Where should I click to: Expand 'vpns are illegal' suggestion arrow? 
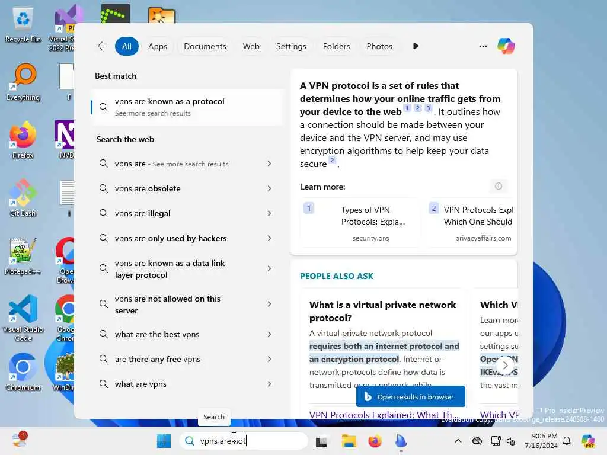point(270,213)
